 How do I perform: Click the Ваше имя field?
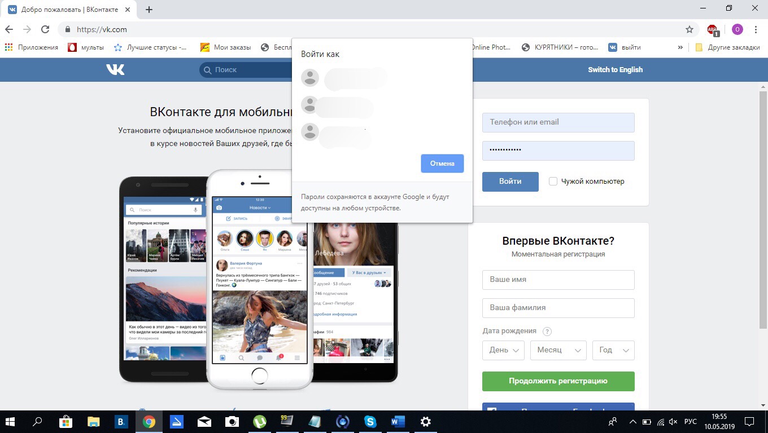(x=558, y=280)
